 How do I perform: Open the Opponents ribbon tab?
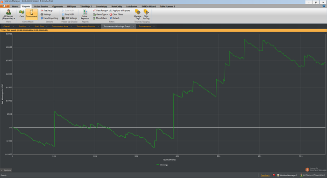[57, 7]
